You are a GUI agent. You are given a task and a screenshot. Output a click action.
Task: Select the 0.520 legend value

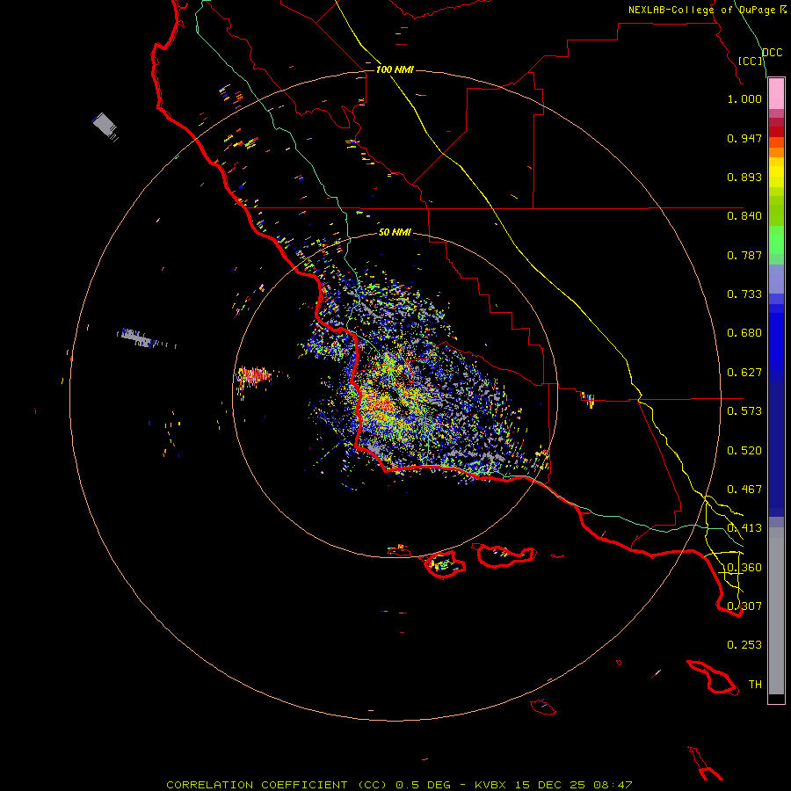[744, 451]
